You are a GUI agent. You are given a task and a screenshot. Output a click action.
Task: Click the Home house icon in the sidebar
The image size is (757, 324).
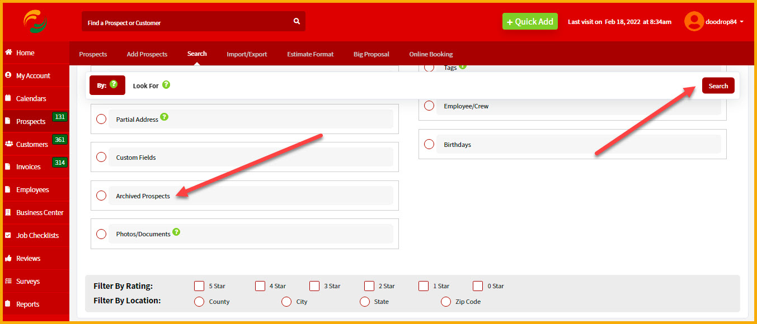click(x=8, y=53)
